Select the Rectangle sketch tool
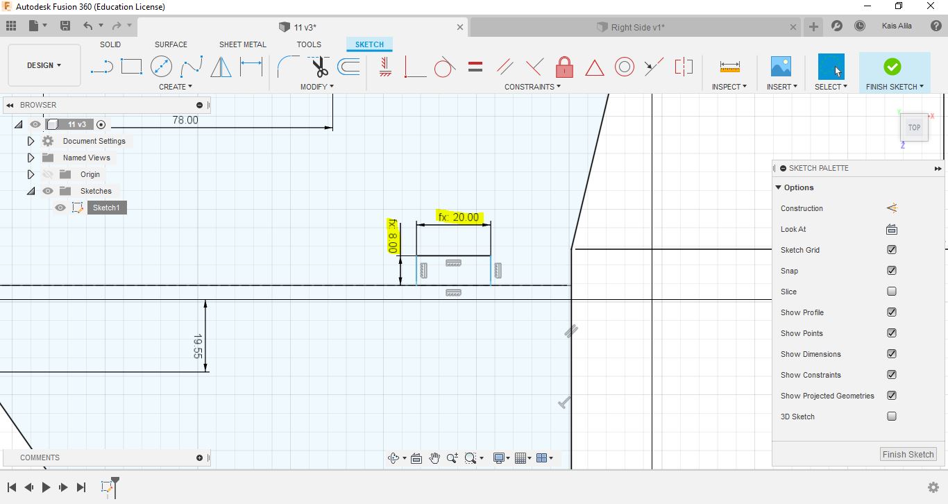Image resolution: width=948 pixels, height=504 pixels. [x=131, y=67]
